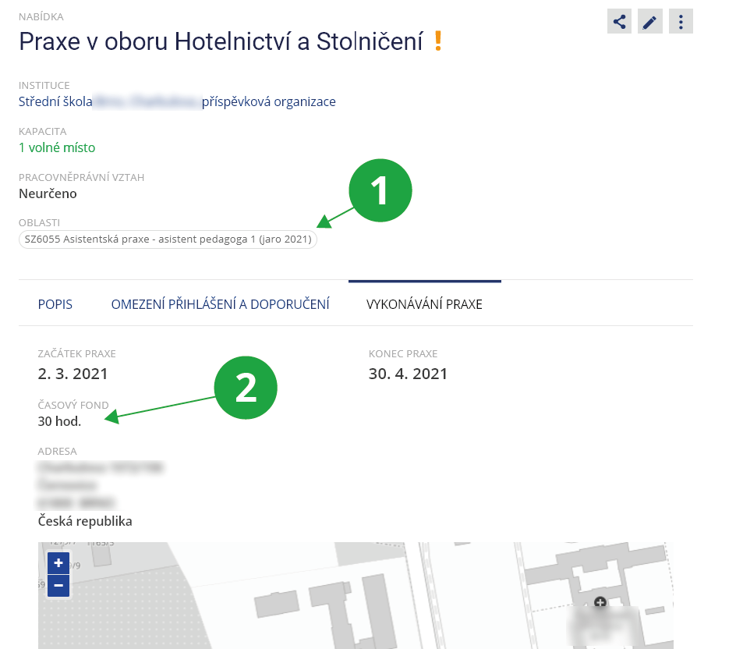The height and width of the screenshot is (649, 736).
Task: Click the start date 2. 3. 2021
Action: pos(73,374)
